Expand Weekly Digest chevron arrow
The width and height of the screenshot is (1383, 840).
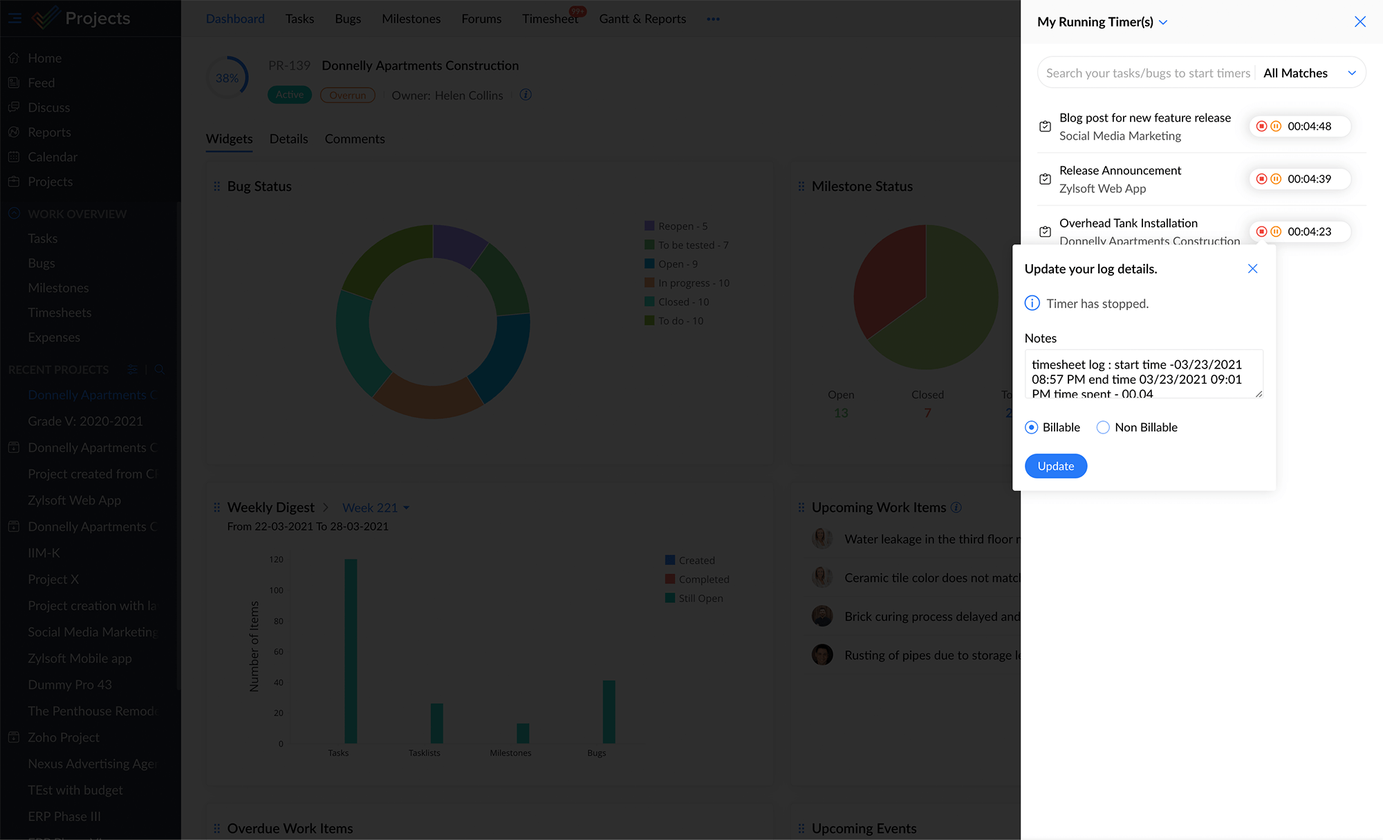tap(326, 507)
